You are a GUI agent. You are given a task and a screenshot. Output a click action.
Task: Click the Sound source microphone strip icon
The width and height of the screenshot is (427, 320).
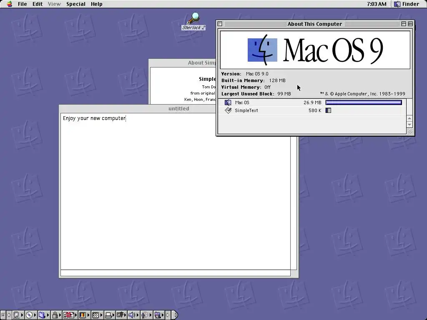click(144, 315)
